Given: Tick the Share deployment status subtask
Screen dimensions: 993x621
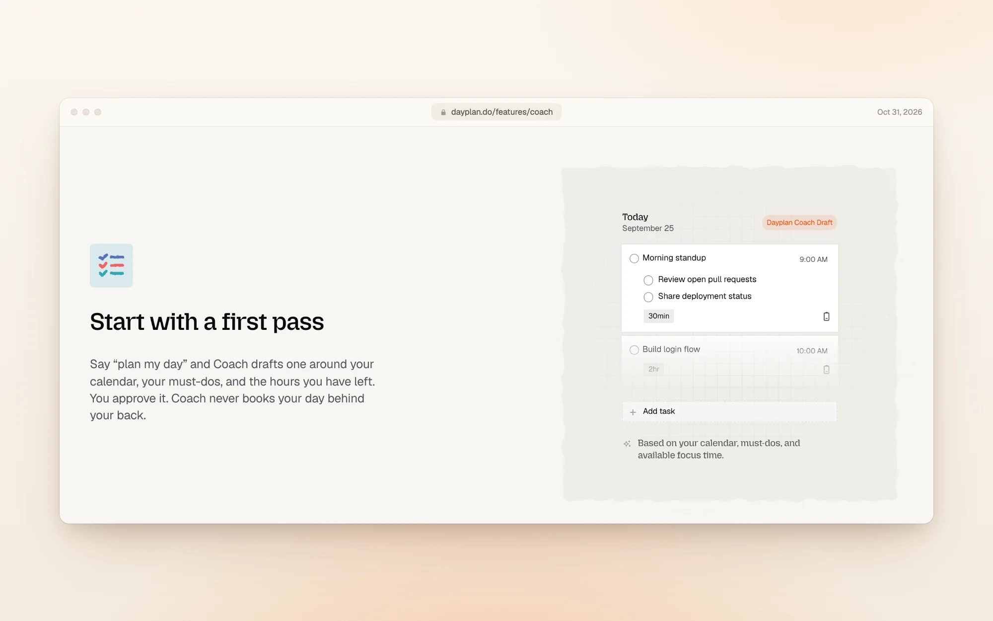Looking at the screenshot, I should click(x=648, y=297).
